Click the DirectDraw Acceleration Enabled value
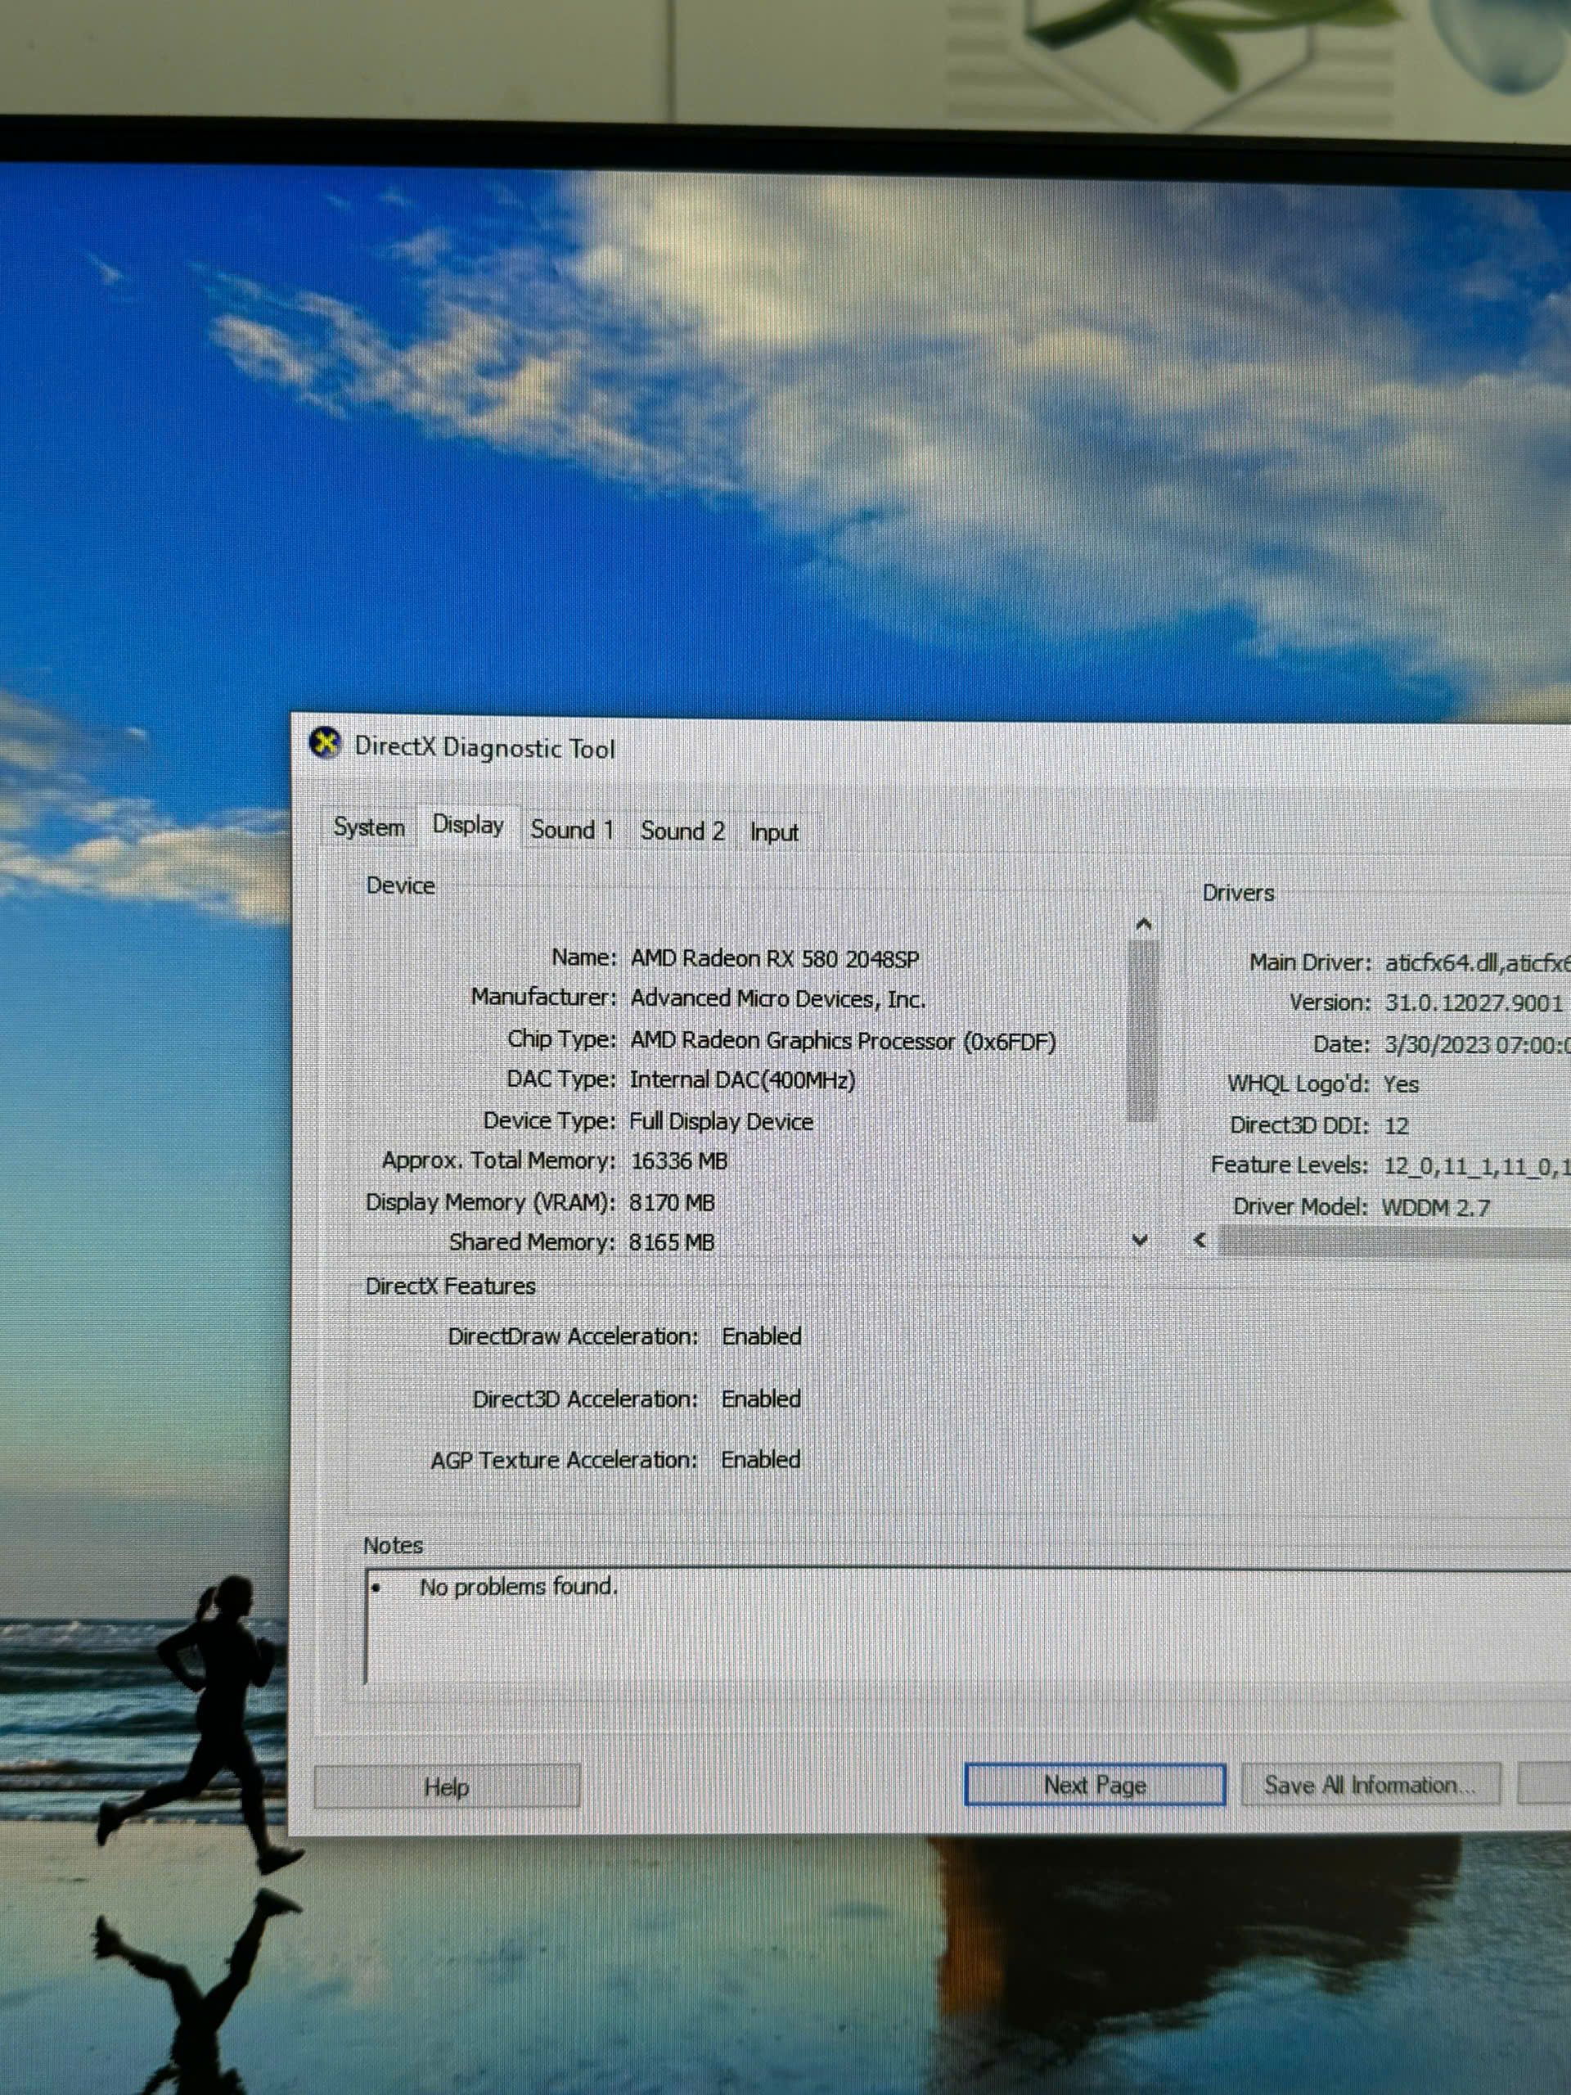The image size is (1571, 2095). 761,1336
